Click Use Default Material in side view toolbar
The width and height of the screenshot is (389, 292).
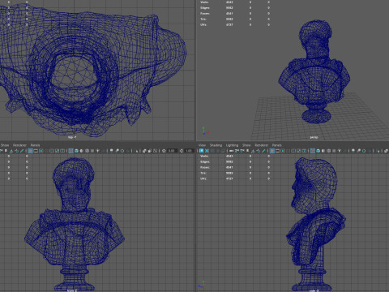tap(323, 151)
